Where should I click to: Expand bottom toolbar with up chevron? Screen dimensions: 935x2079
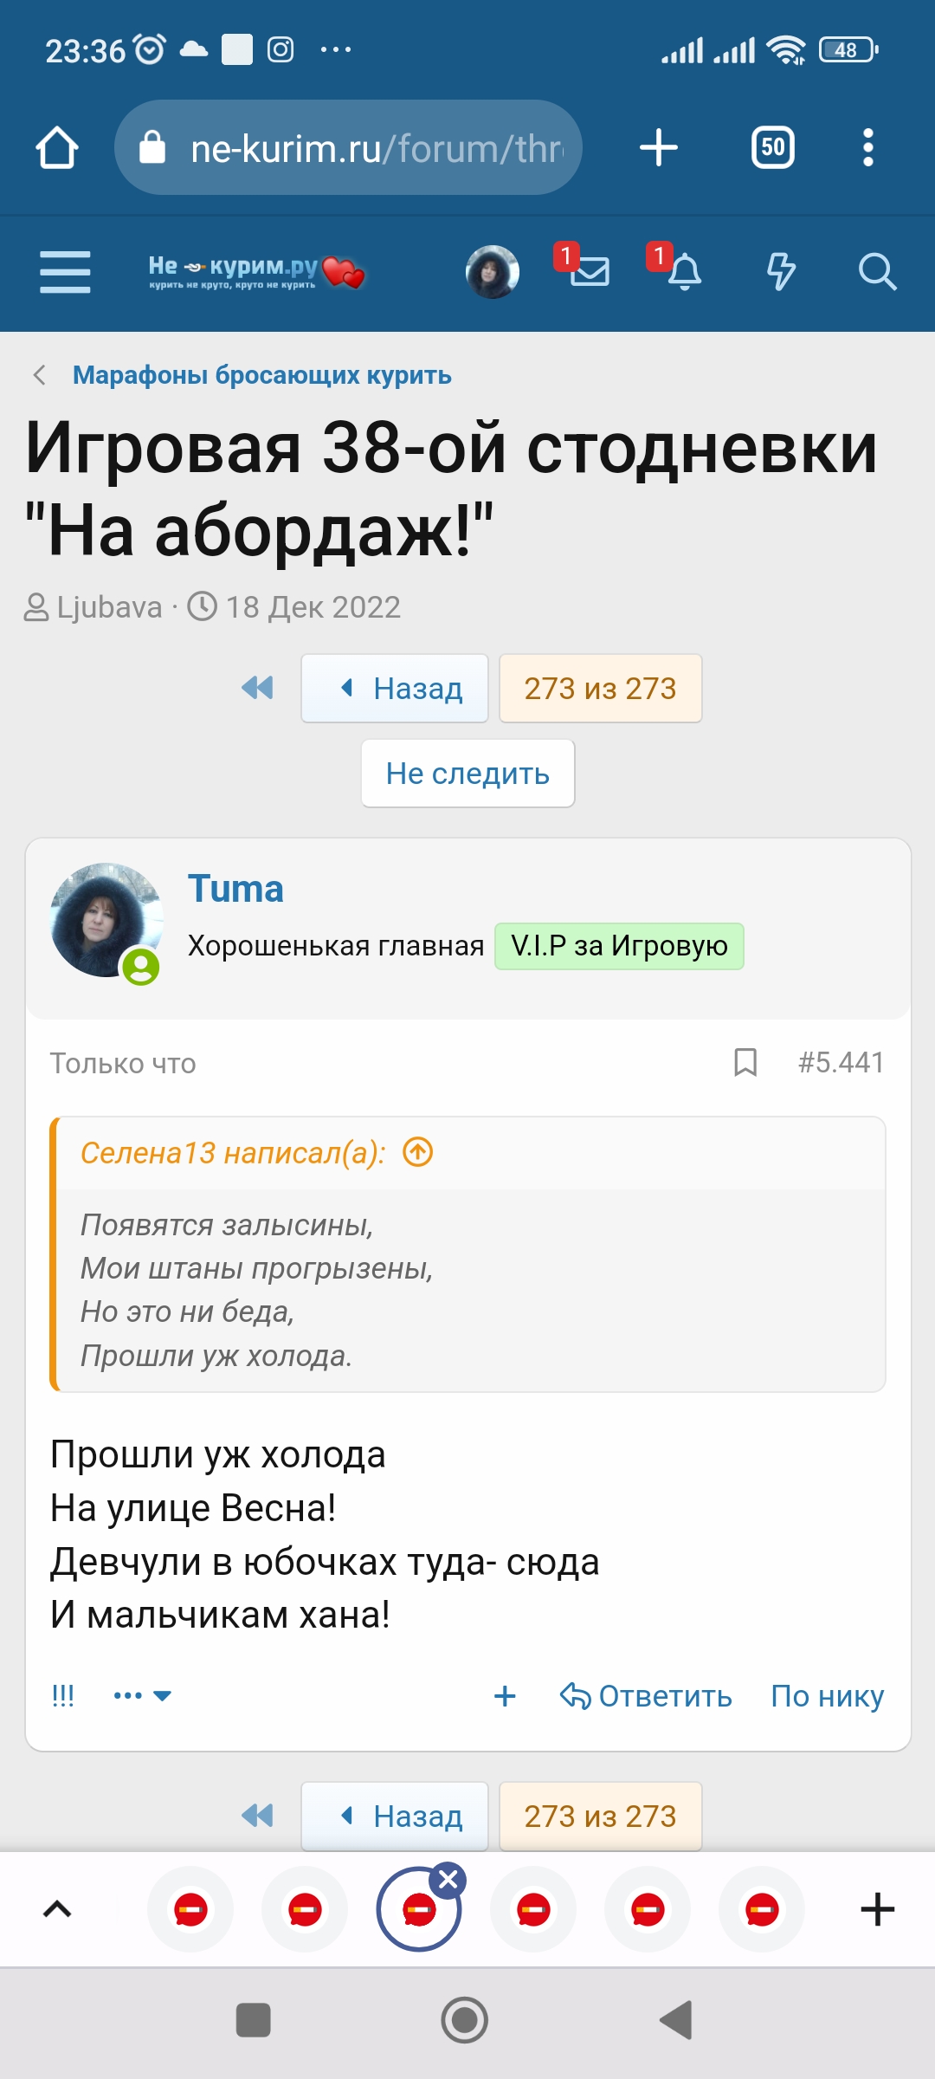pyautogui.click(x=57, y=1909)
